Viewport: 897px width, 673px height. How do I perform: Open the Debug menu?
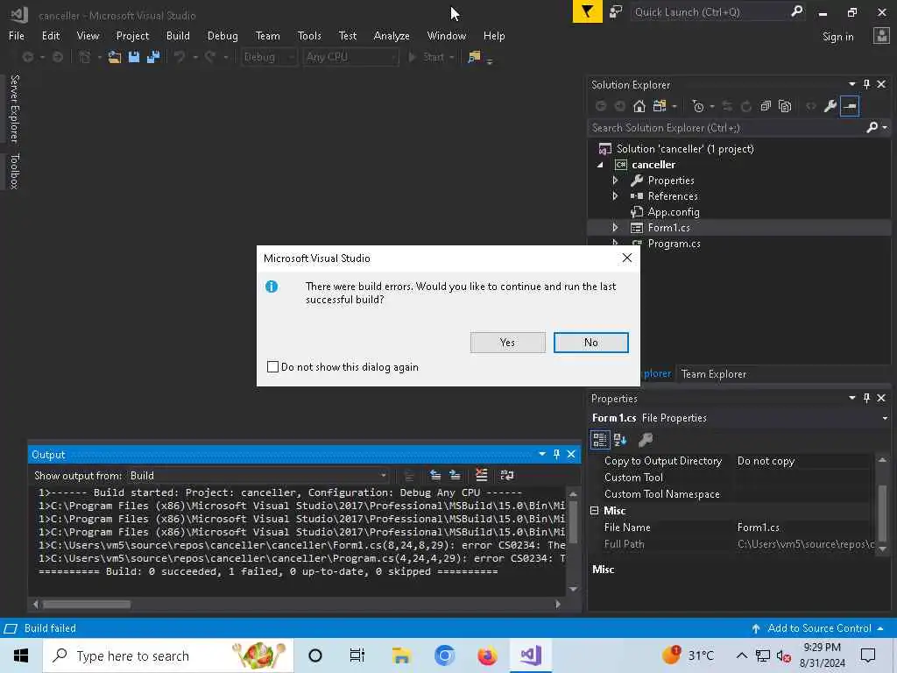click(222, 35)
